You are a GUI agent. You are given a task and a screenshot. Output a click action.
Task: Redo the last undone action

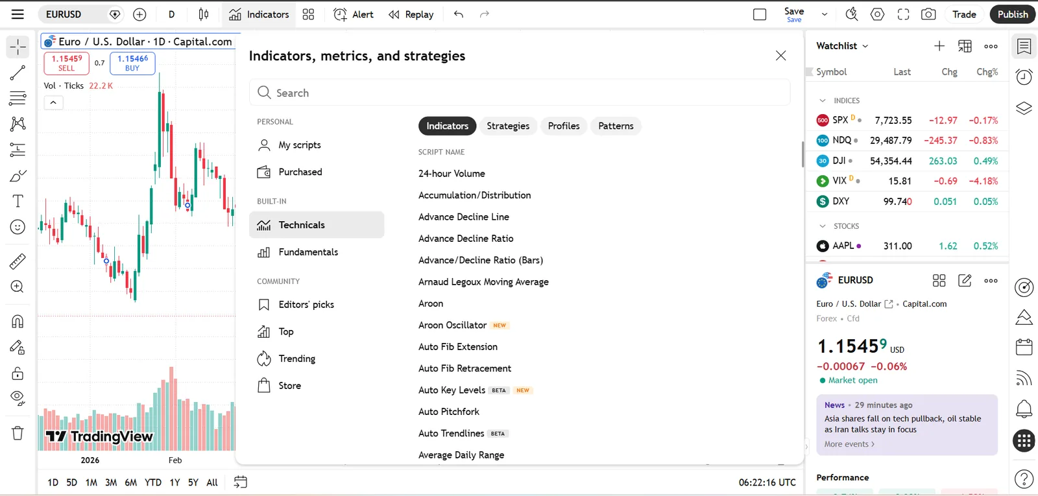[484, 14]
